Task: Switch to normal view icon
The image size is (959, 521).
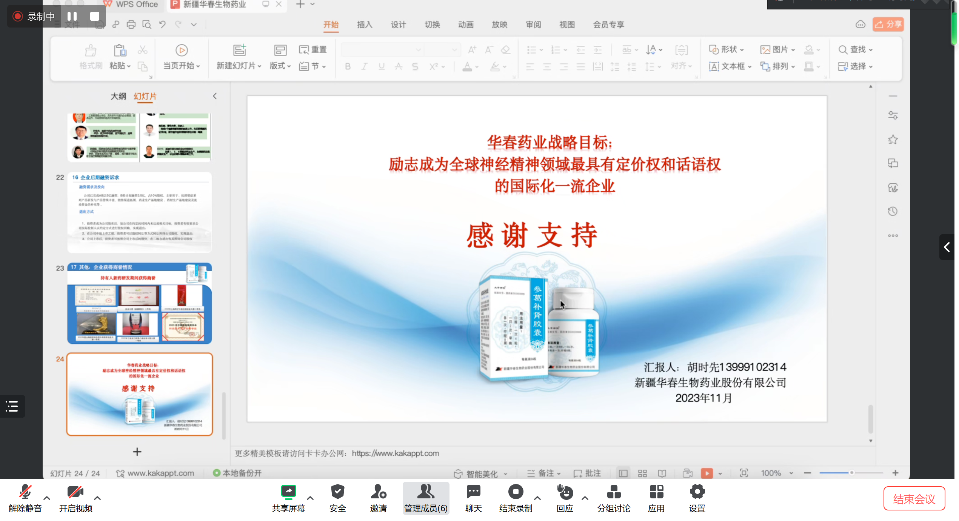Action: [623, 473]
